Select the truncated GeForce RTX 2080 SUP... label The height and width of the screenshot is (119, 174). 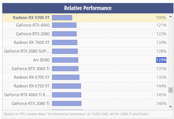click(27, 51)
